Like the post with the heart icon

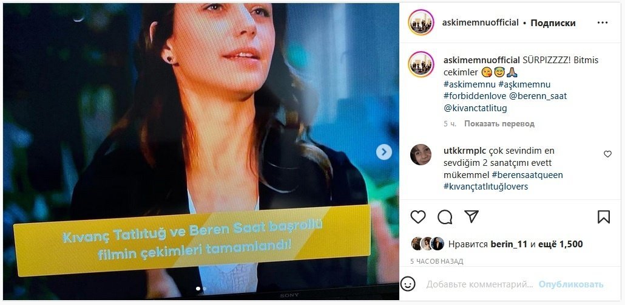point(418,217)
